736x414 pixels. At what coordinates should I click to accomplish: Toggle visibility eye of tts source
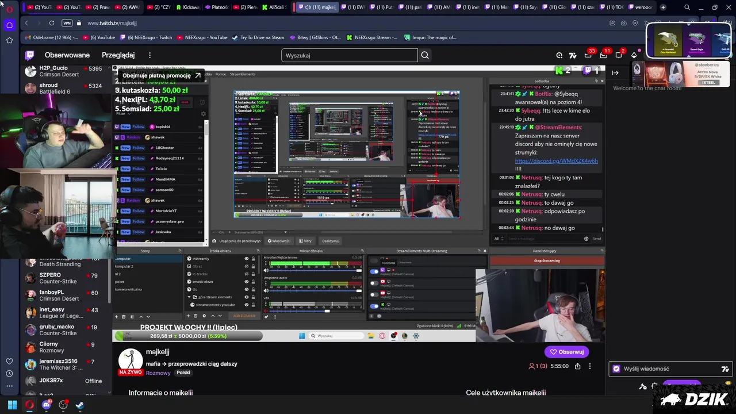[x=247, y=289]
